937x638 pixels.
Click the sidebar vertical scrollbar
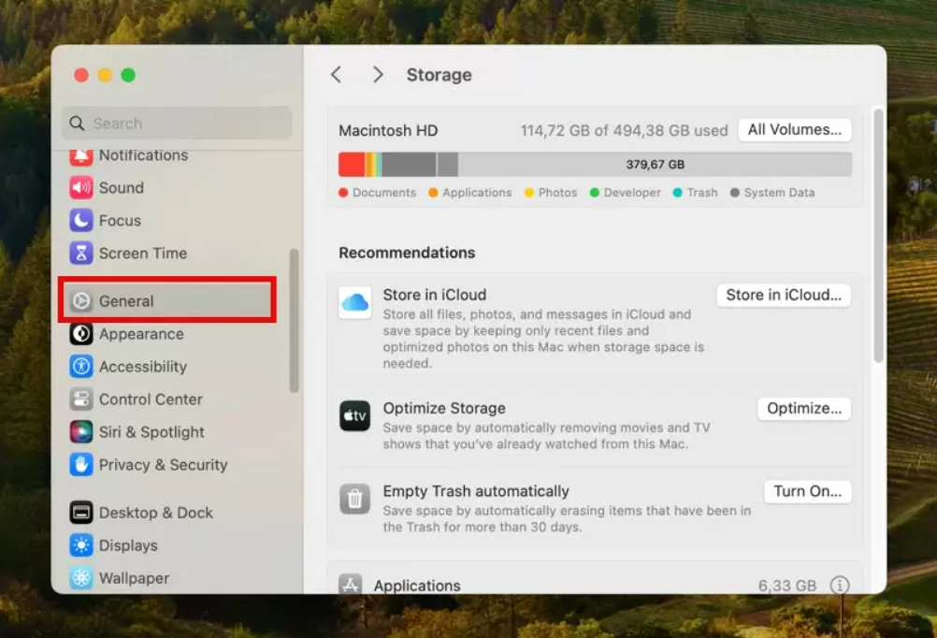(294, 321)
